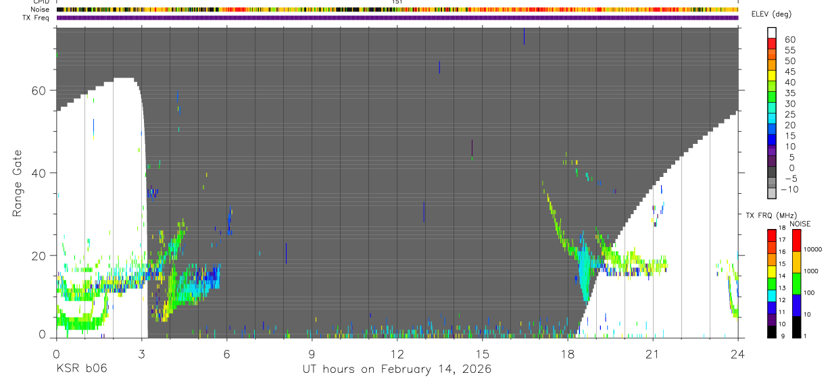The height and width of the screenshot is (383, 830).
Task: Select the red ELEV segment between 55 and 60
Action: tap(772, 44)
